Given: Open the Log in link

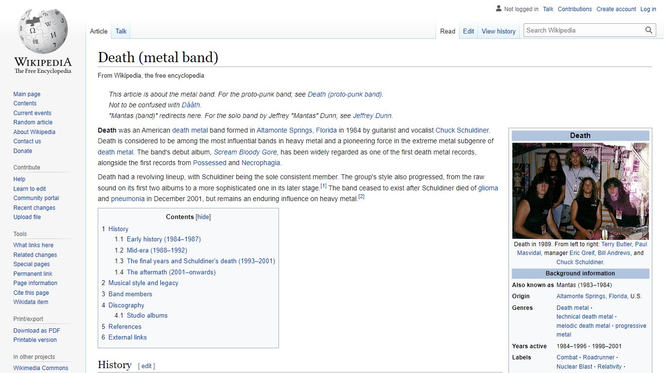Looking at the screenshot, I should (x=648, y=9).
